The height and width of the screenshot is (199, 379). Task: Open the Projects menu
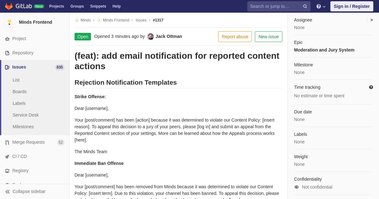[57, 6]
